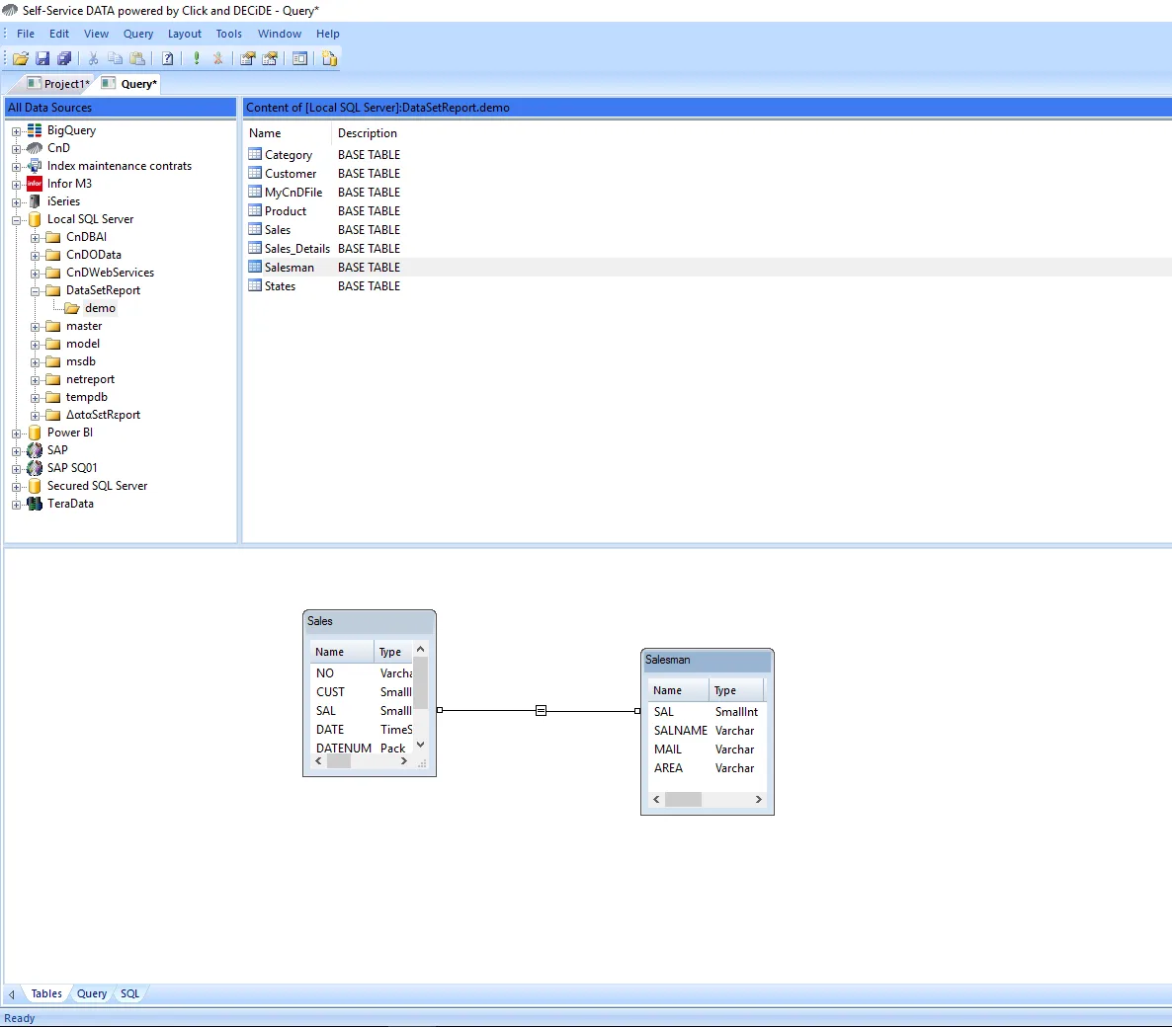
Task: Click right scroll arrow in Sales box
Action: [x=403, y=761]
